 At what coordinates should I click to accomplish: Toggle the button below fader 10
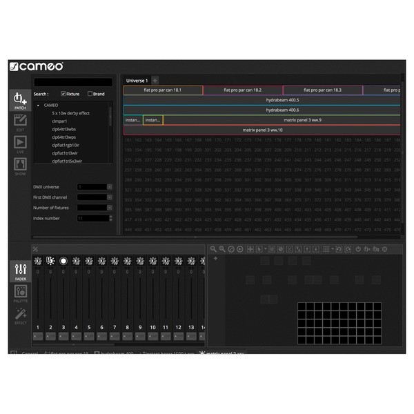153,336
